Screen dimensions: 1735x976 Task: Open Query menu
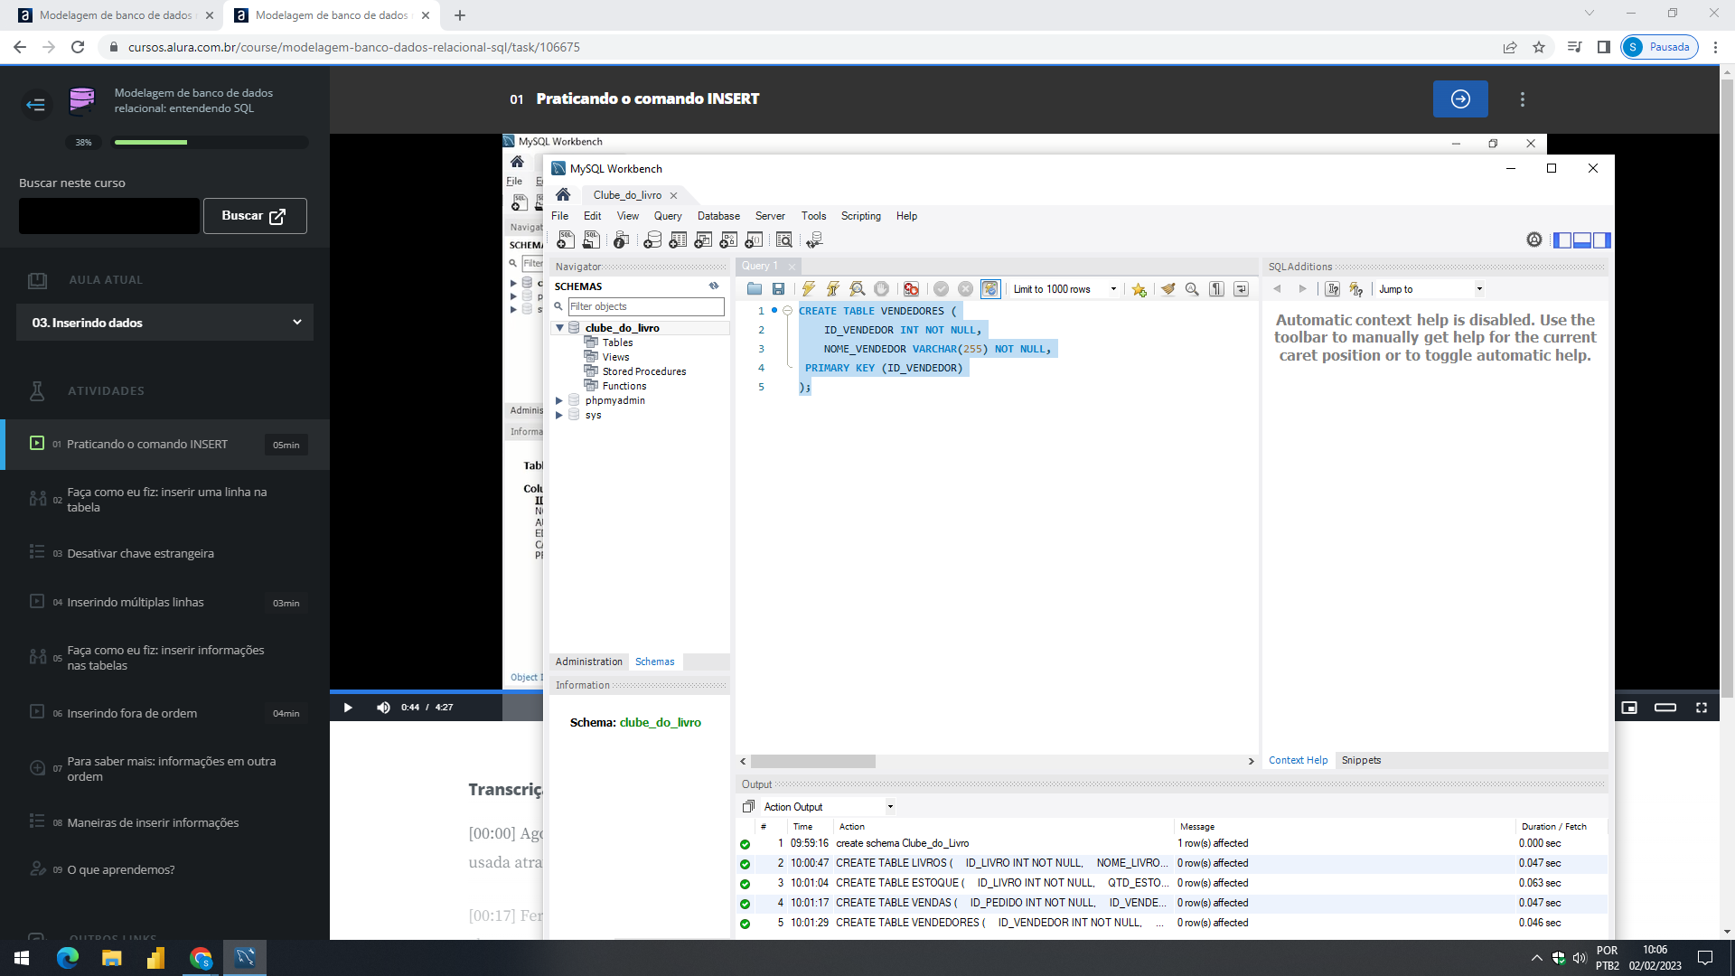point(668,216)
